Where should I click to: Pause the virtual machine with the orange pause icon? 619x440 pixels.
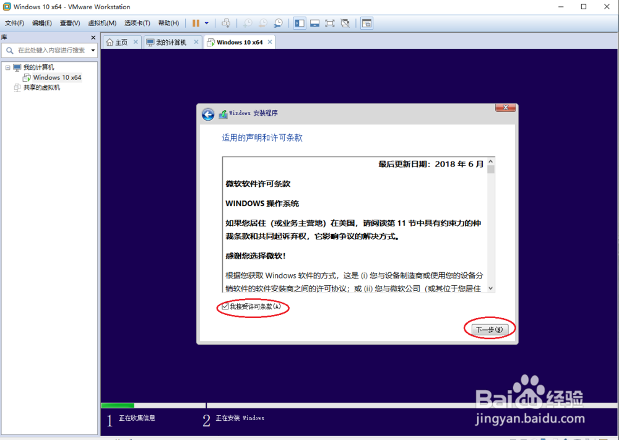[x=196, y=24]
